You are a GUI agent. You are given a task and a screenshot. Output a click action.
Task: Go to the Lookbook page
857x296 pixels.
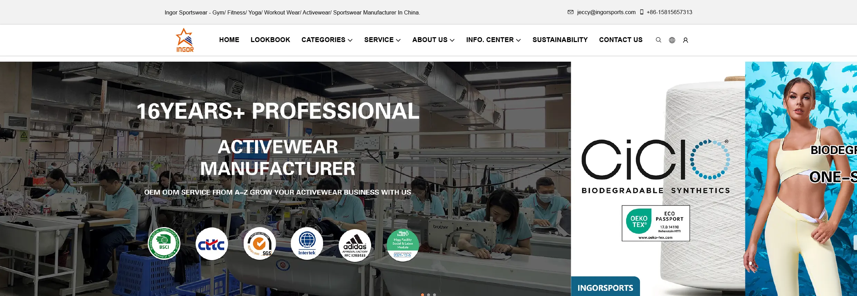pyautogui.click(x=270, y=40)
